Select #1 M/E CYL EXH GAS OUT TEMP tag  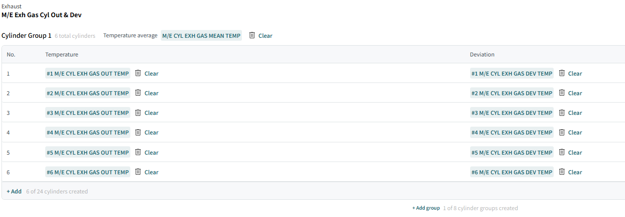(x=88, y=74)
